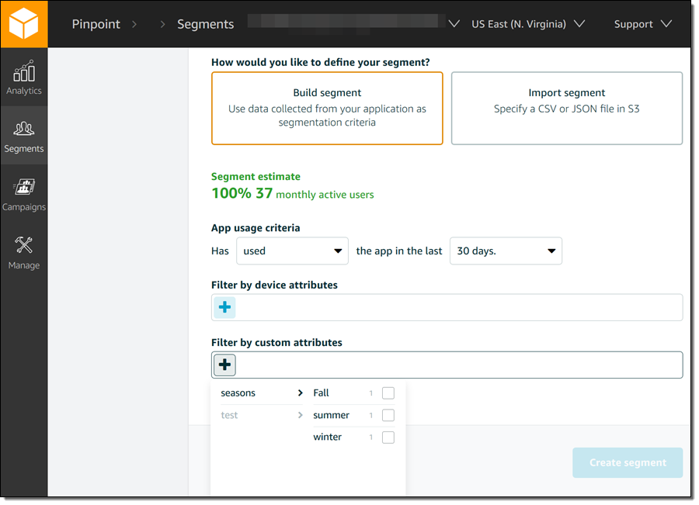Image resolution: width=699 pixels, height=505 pixels.
Task: Add a device attribute filter plus
Action: pos(224,307)
